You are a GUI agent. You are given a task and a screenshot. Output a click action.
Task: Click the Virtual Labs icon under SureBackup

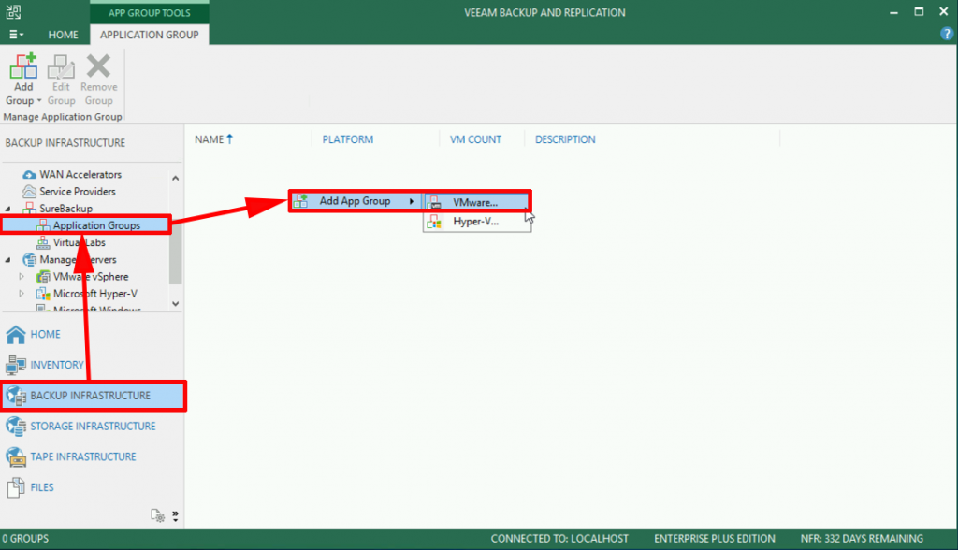[x=43, y=242]
